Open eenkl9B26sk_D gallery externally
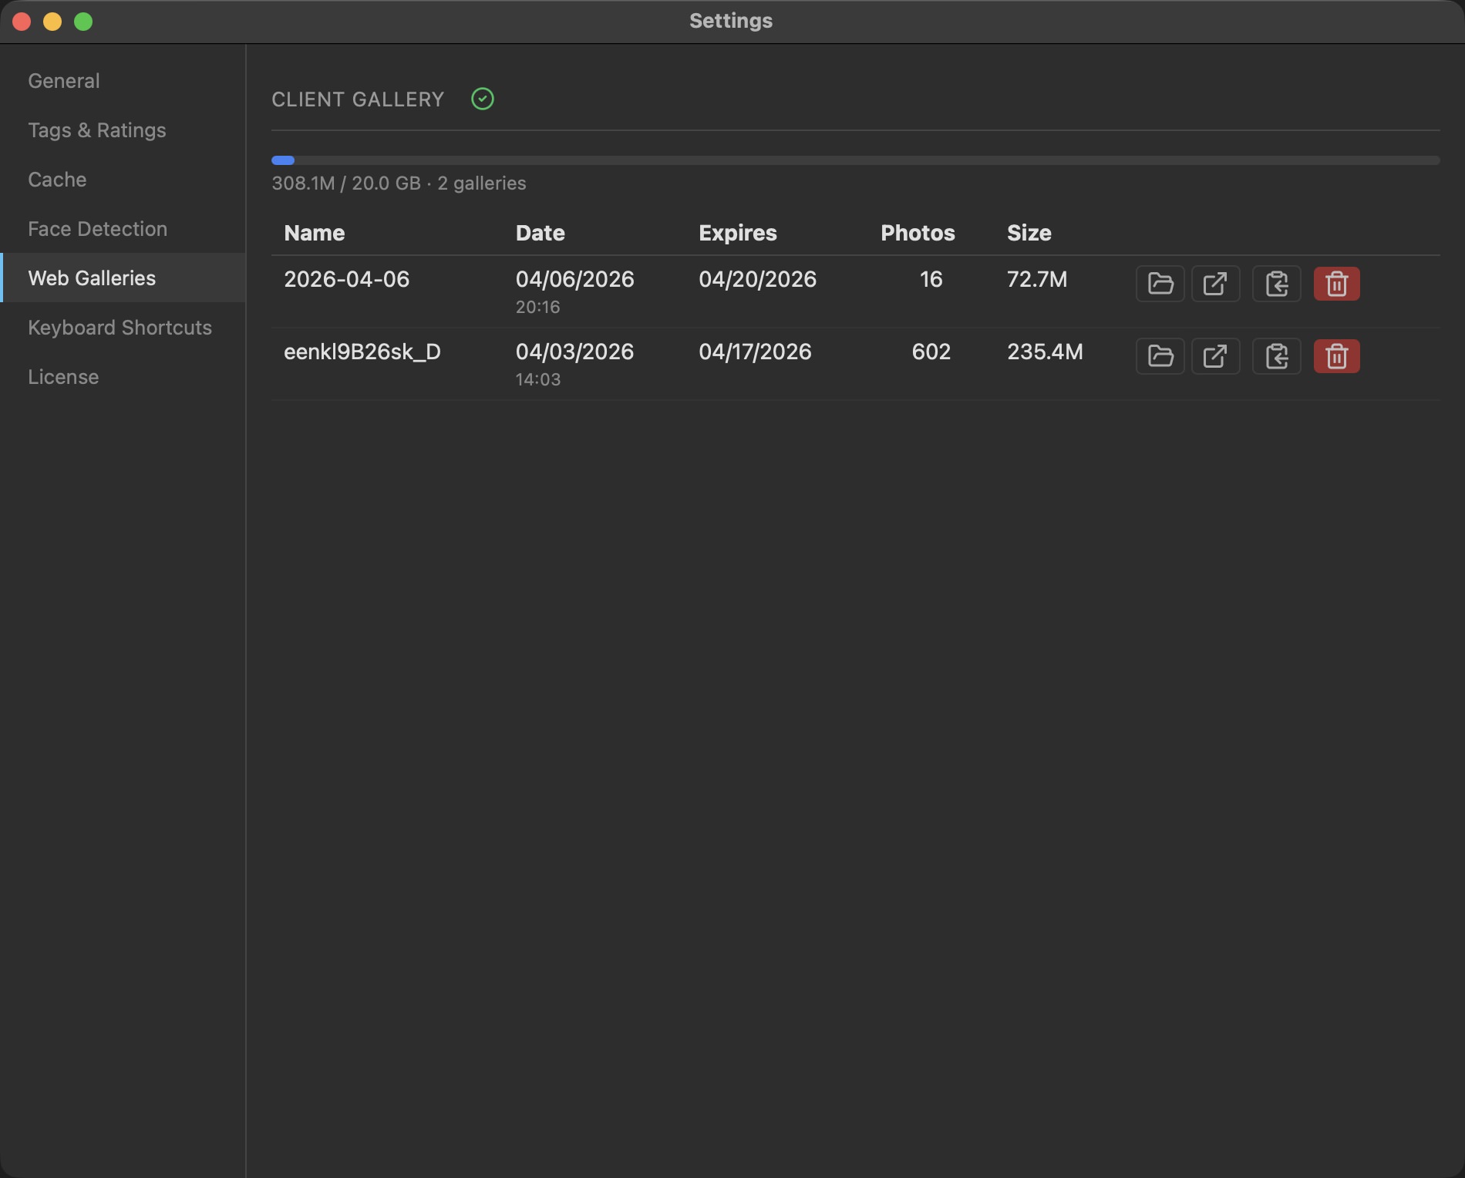The height and width of the screenshot is (1178, 1465). (x=1215, y=356)
